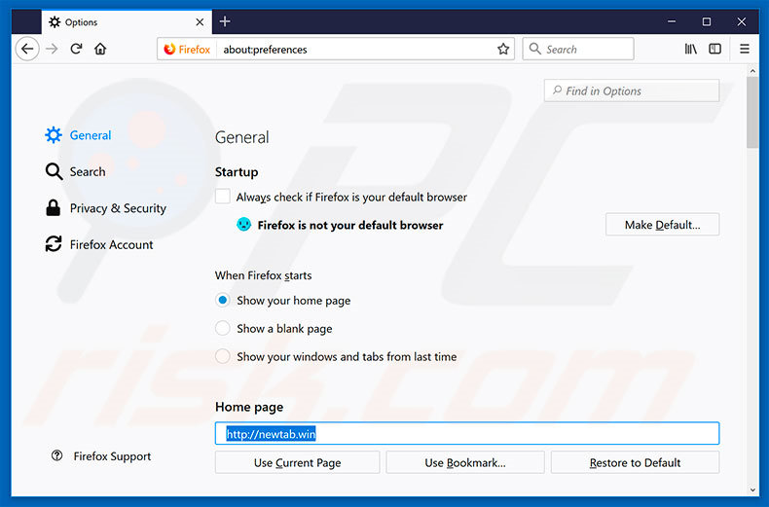Image resolution: width=769 pixels, height=507 pixels.
Task: Switch to the Options tab
Action: [127, 22]
